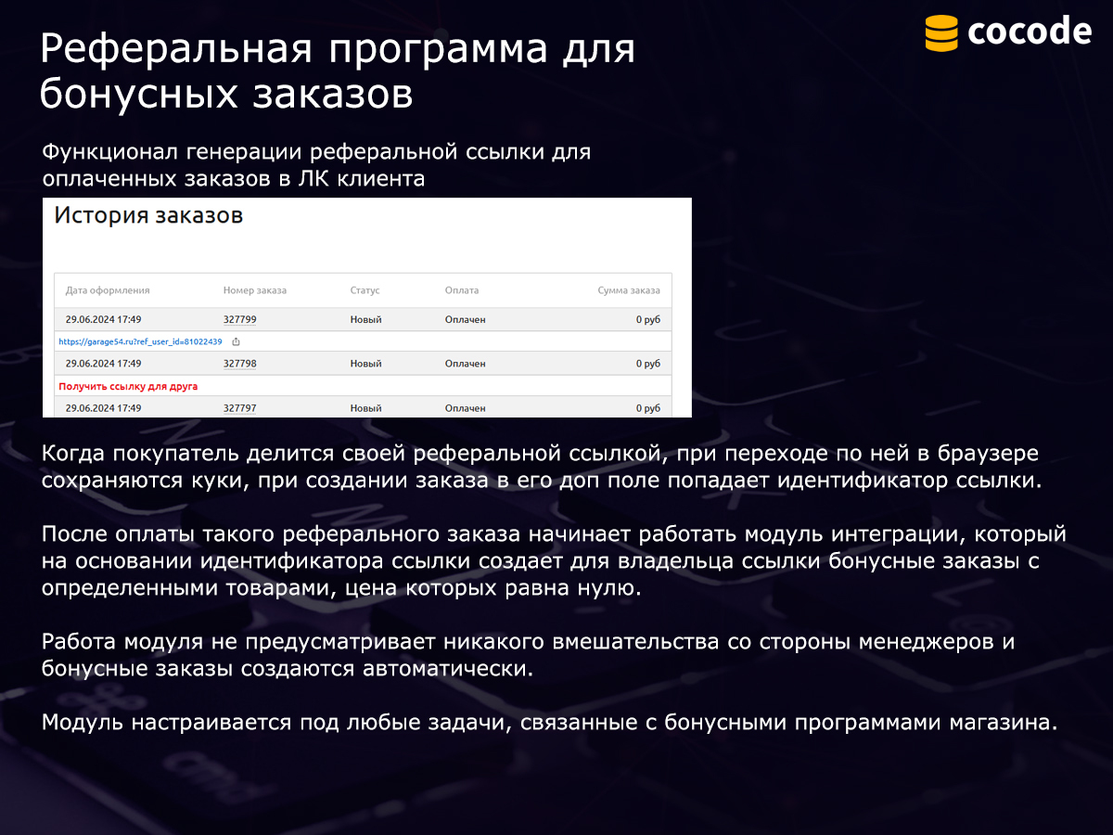Click '0 руб' in order 327797 row
Image resolution: width=1113 pixels, height=835 pixels.
pyautogui.click(x=648, y=408)
